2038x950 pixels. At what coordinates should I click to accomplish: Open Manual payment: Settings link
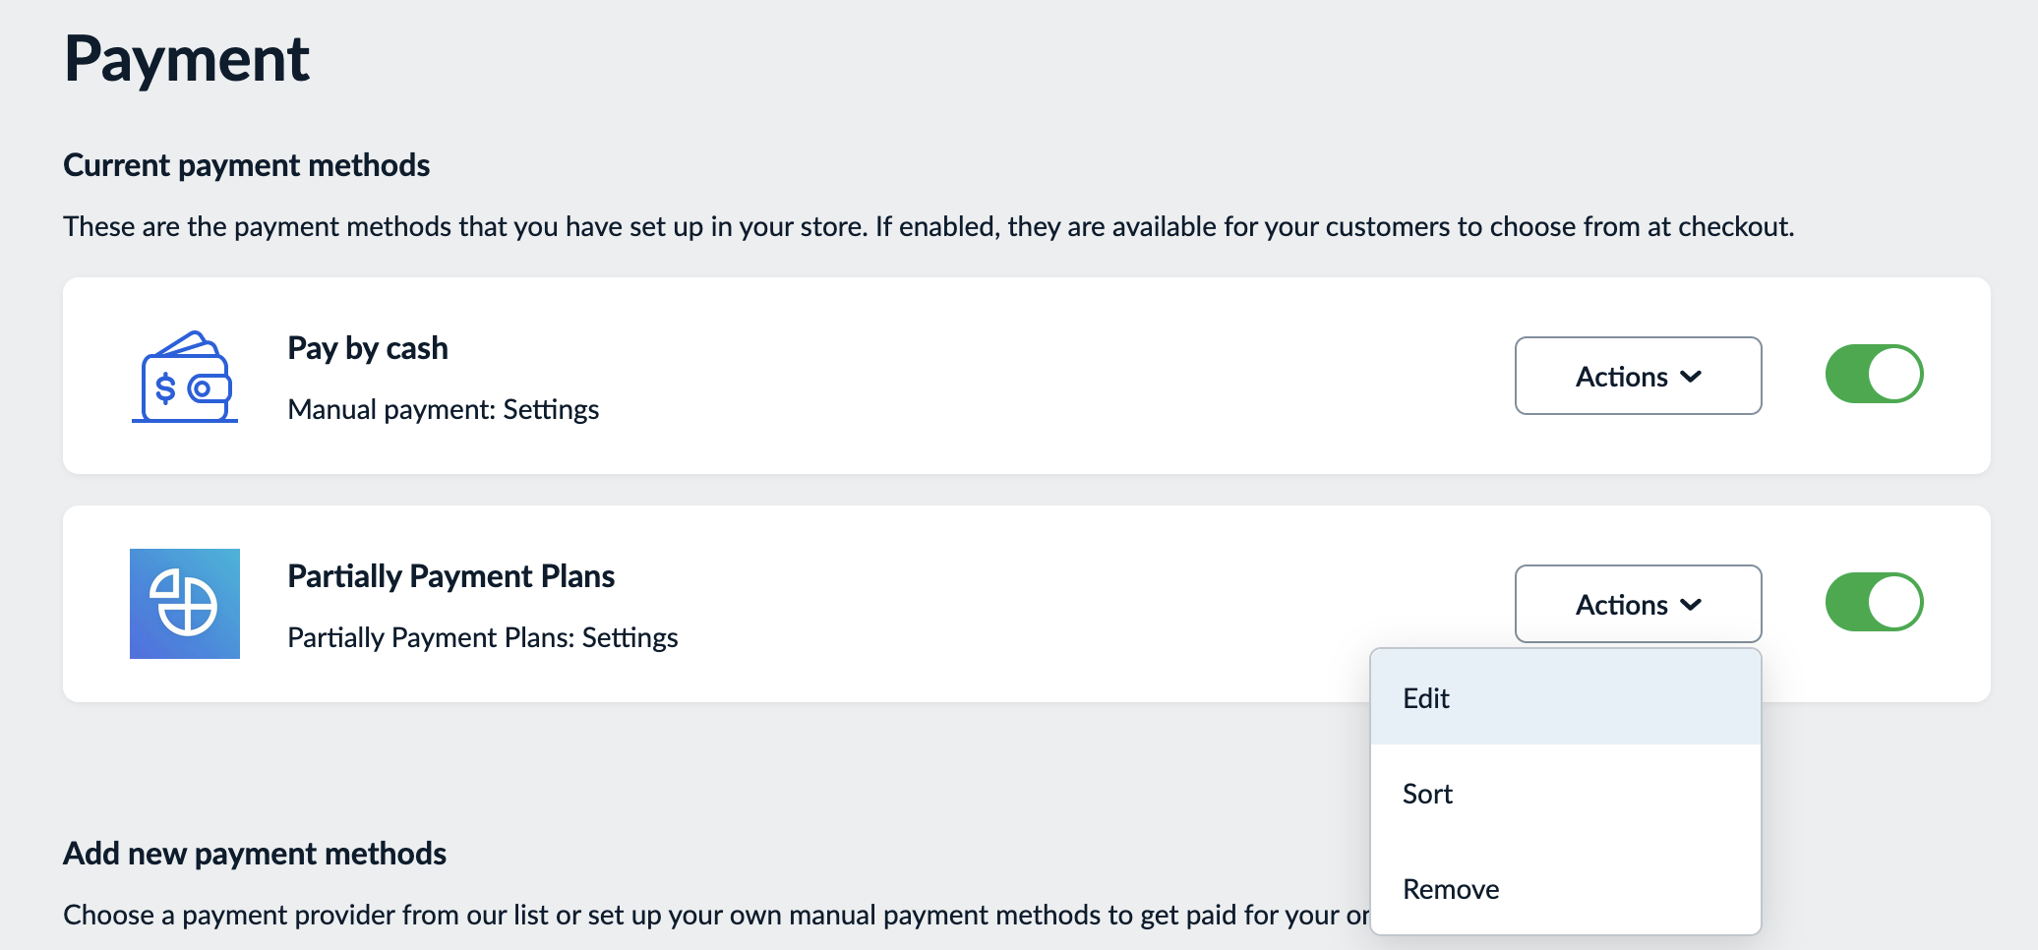click(443, 409)
